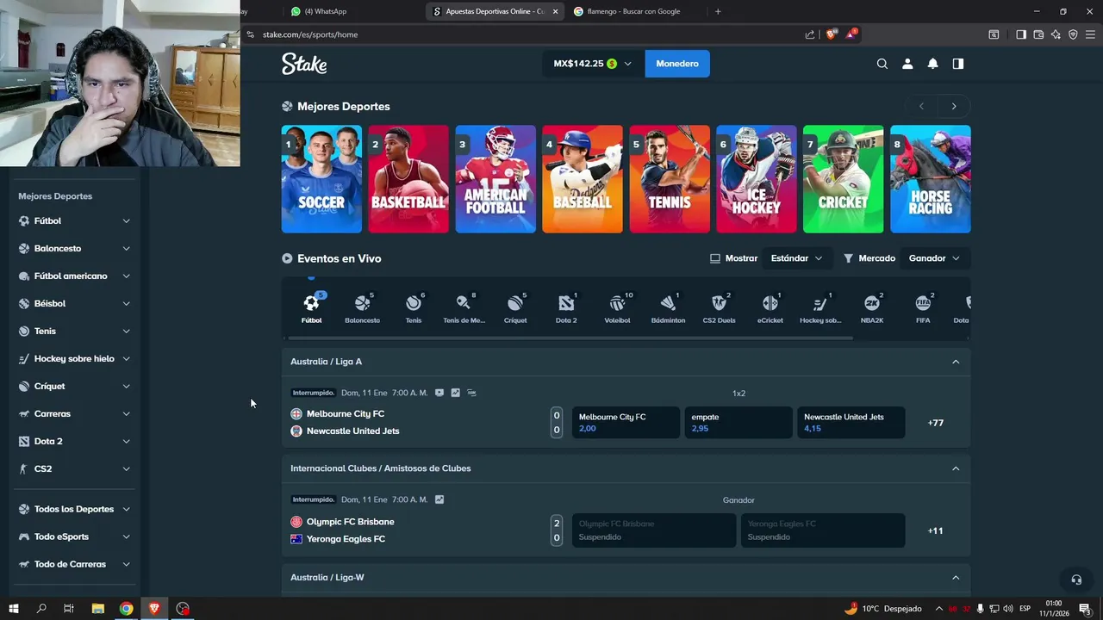Open the stats chart icon for Melbourne City match

click(455, 393)
